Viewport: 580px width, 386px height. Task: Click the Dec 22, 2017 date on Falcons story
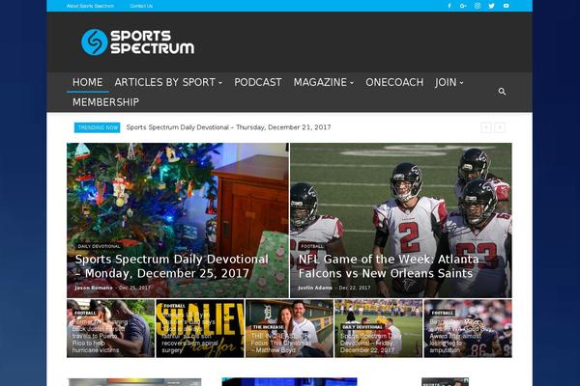click(355, 288)
